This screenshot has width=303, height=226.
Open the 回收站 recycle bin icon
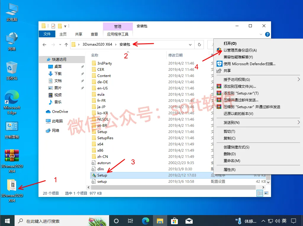pyautogui.click(x=12, y=70)
